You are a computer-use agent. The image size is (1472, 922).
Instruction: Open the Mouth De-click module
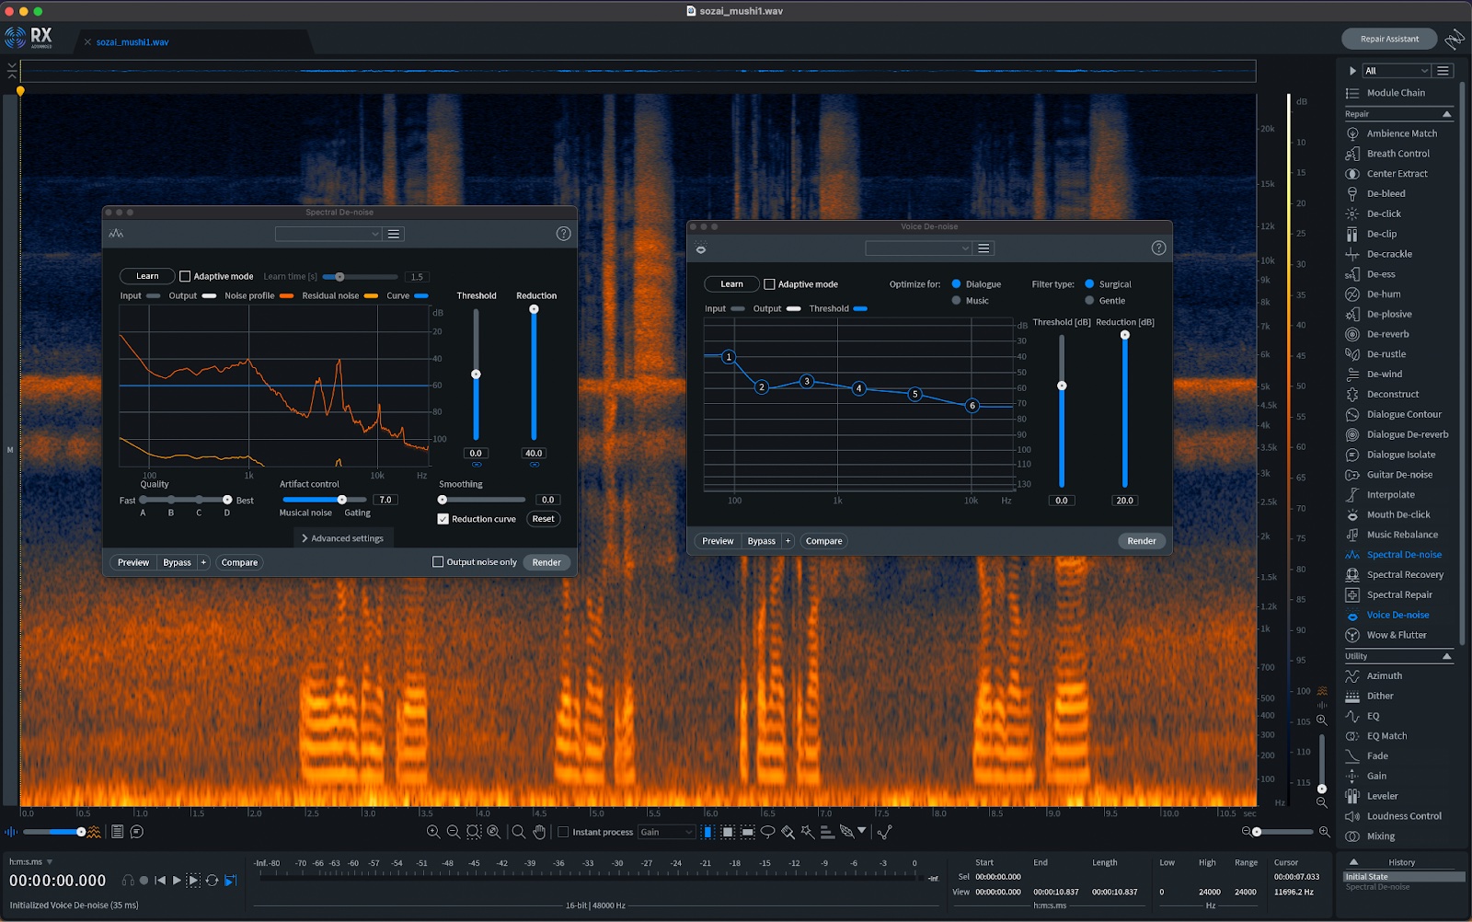coord(1398,515)
